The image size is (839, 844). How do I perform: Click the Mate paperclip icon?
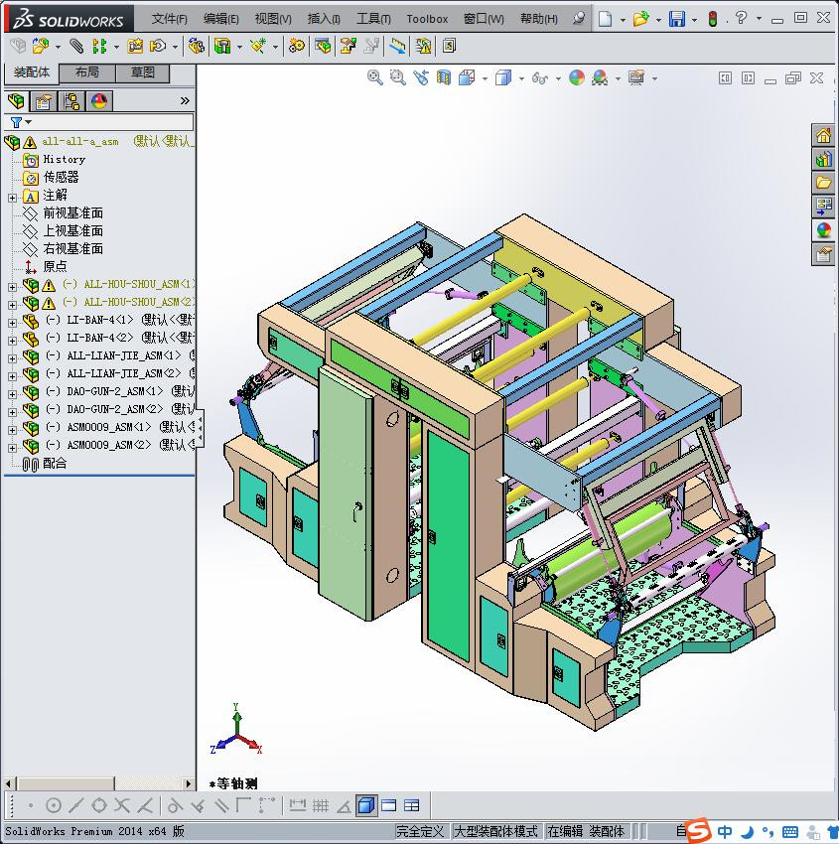click(76, 47)
